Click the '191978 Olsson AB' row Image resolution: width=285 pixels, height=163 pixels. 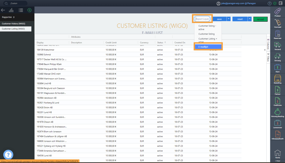138,122
